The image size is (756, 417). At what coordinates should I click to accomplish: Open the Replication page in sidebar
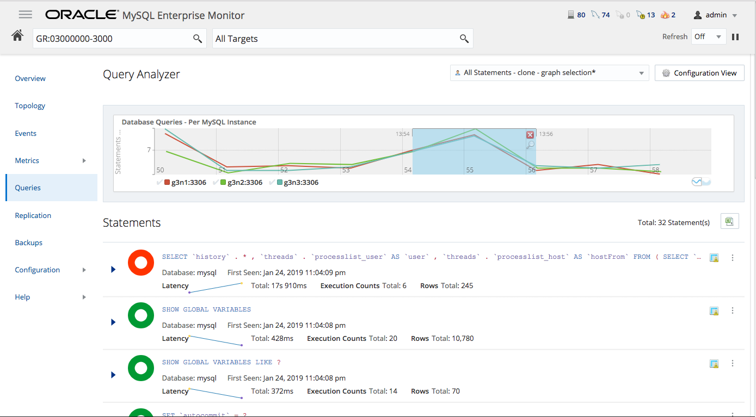coord(33,215)
